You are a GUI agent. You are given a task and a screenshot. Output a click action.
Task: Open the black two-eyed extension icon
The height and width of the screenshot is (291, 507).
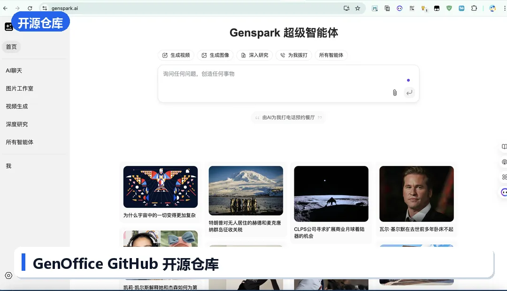(437, 8)
